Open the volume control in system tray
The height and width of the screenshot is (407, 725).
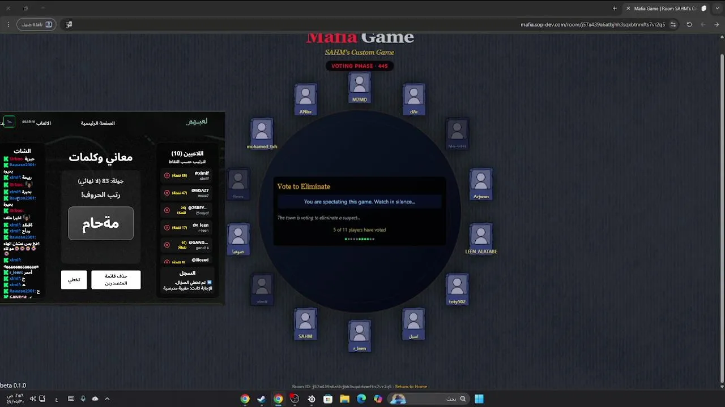(33, 399)
